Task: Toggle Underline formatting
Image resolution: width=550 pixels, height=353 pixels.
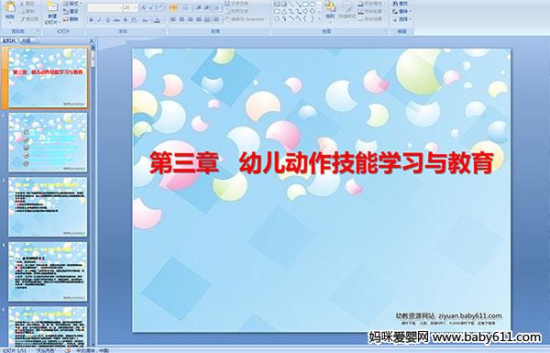Action: [x=107, y=20]
